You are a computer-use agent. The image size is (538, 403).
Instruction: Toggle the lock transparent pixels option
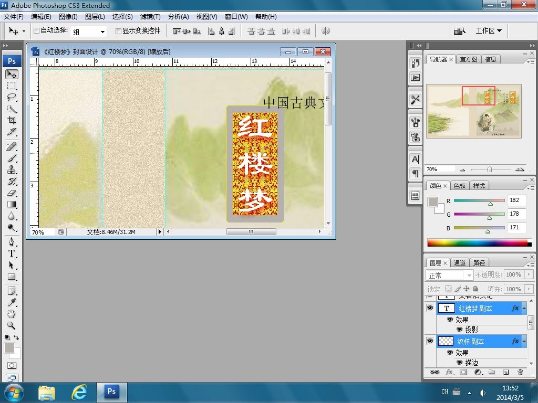tap(449, 289)
